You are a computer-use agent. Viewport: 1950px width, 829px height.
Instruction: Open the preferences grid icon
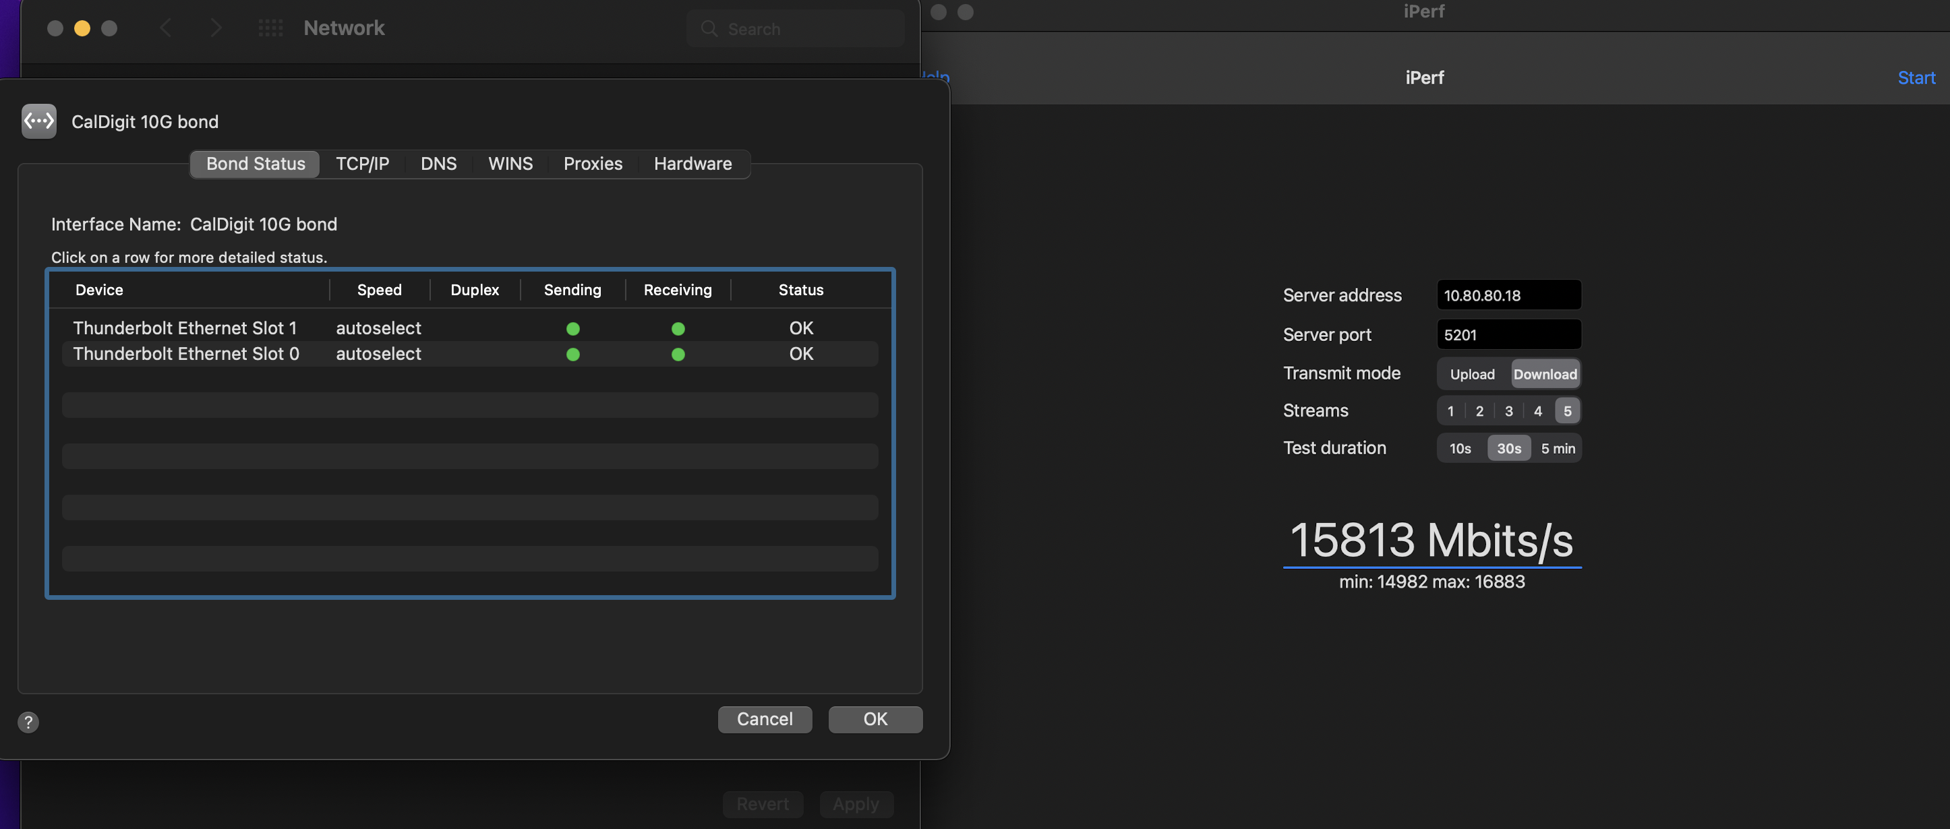(270, 28)
